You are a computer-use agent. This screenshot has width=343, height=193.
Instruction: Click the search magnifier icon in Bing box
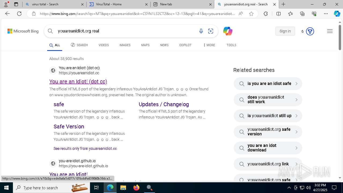50,31
